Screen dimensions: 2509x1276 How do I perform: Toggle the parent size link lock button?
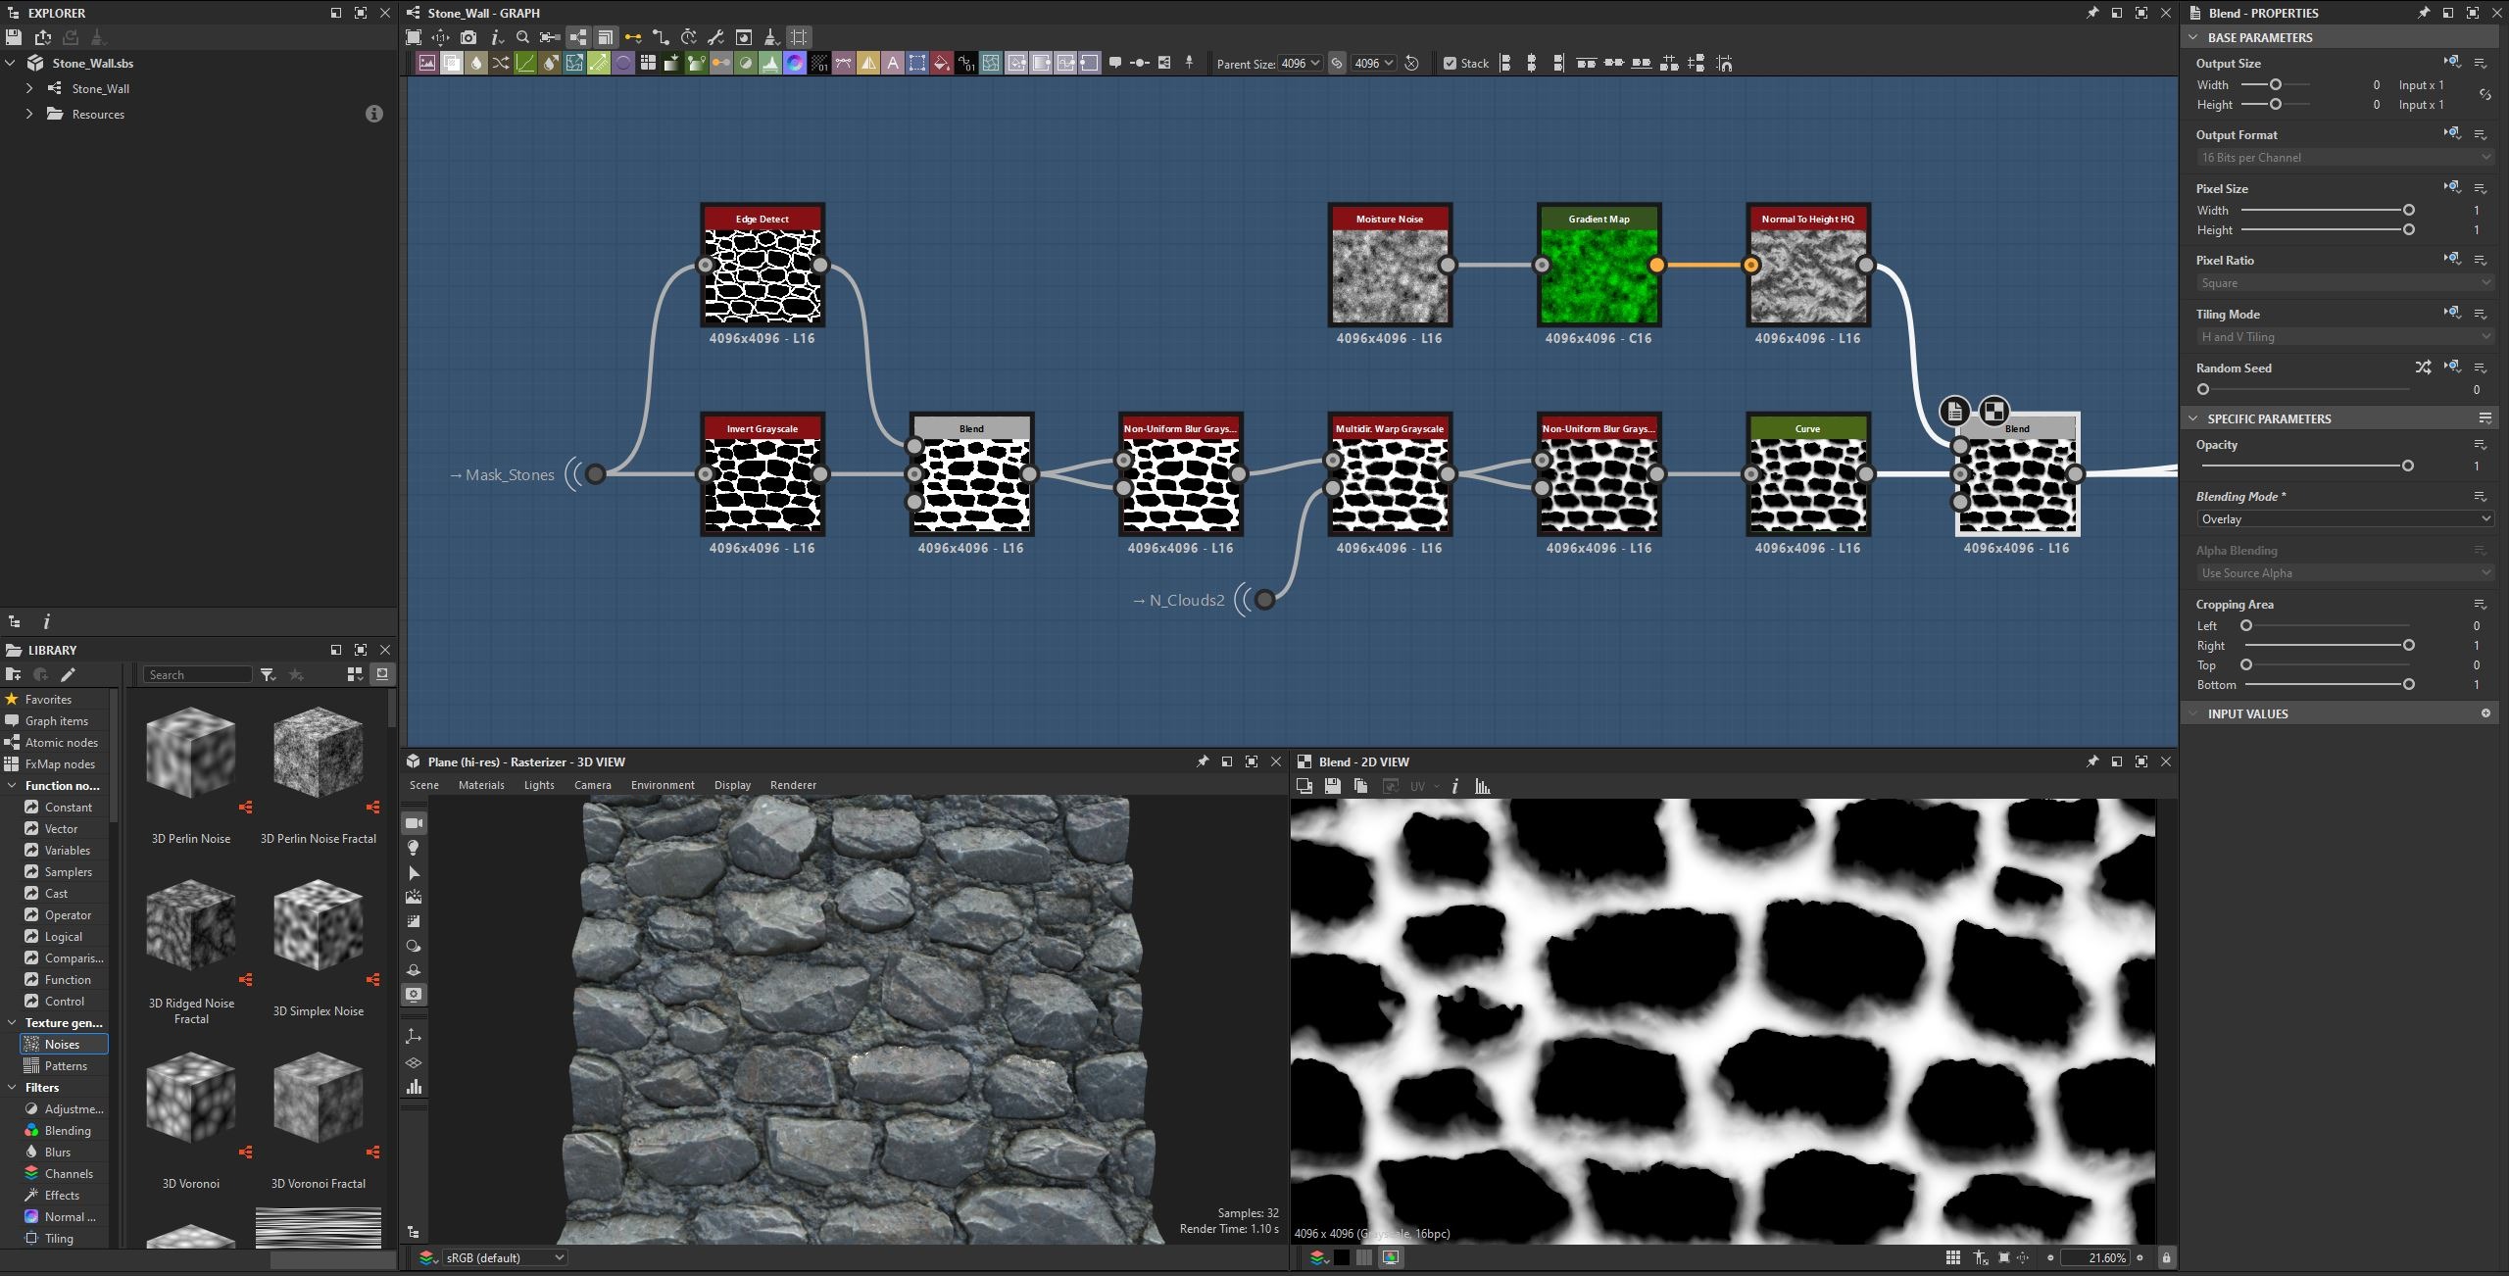pyautogui.click(x=1337, y=64)
